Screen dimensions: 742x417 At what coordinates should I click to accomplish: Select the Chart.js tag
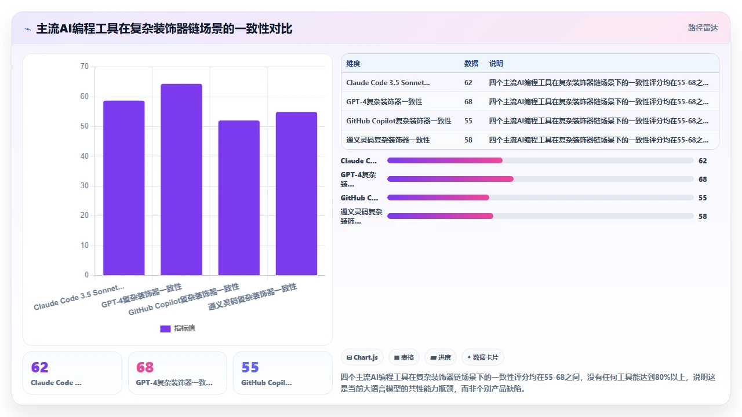point(362,357)
